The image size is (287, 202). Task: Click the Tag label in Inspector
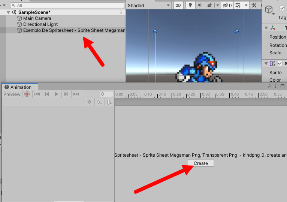282,18
